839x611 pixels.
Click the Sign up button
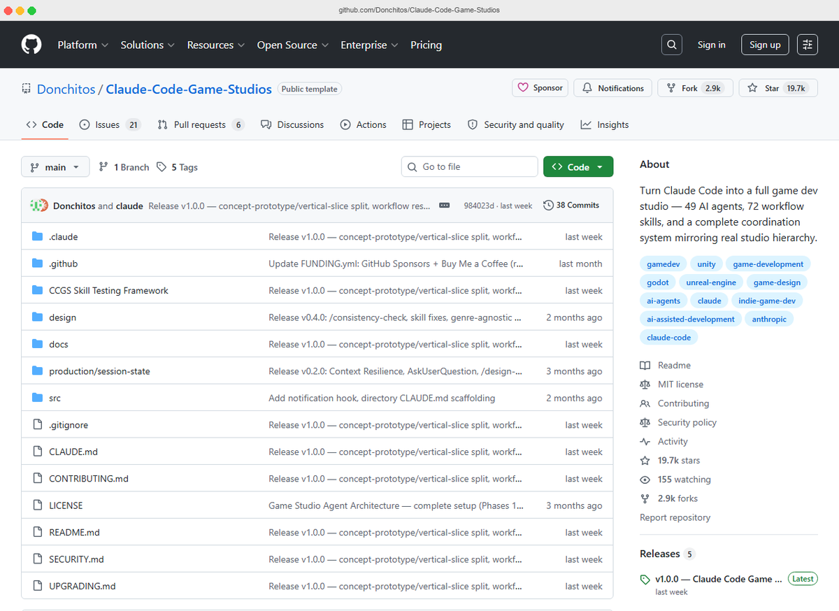click(765, 45)
